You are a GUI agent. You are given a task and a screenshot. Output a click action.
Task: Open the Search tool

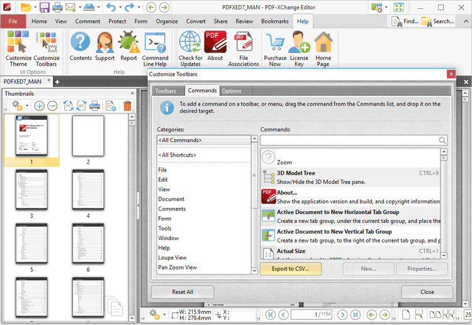437,21
